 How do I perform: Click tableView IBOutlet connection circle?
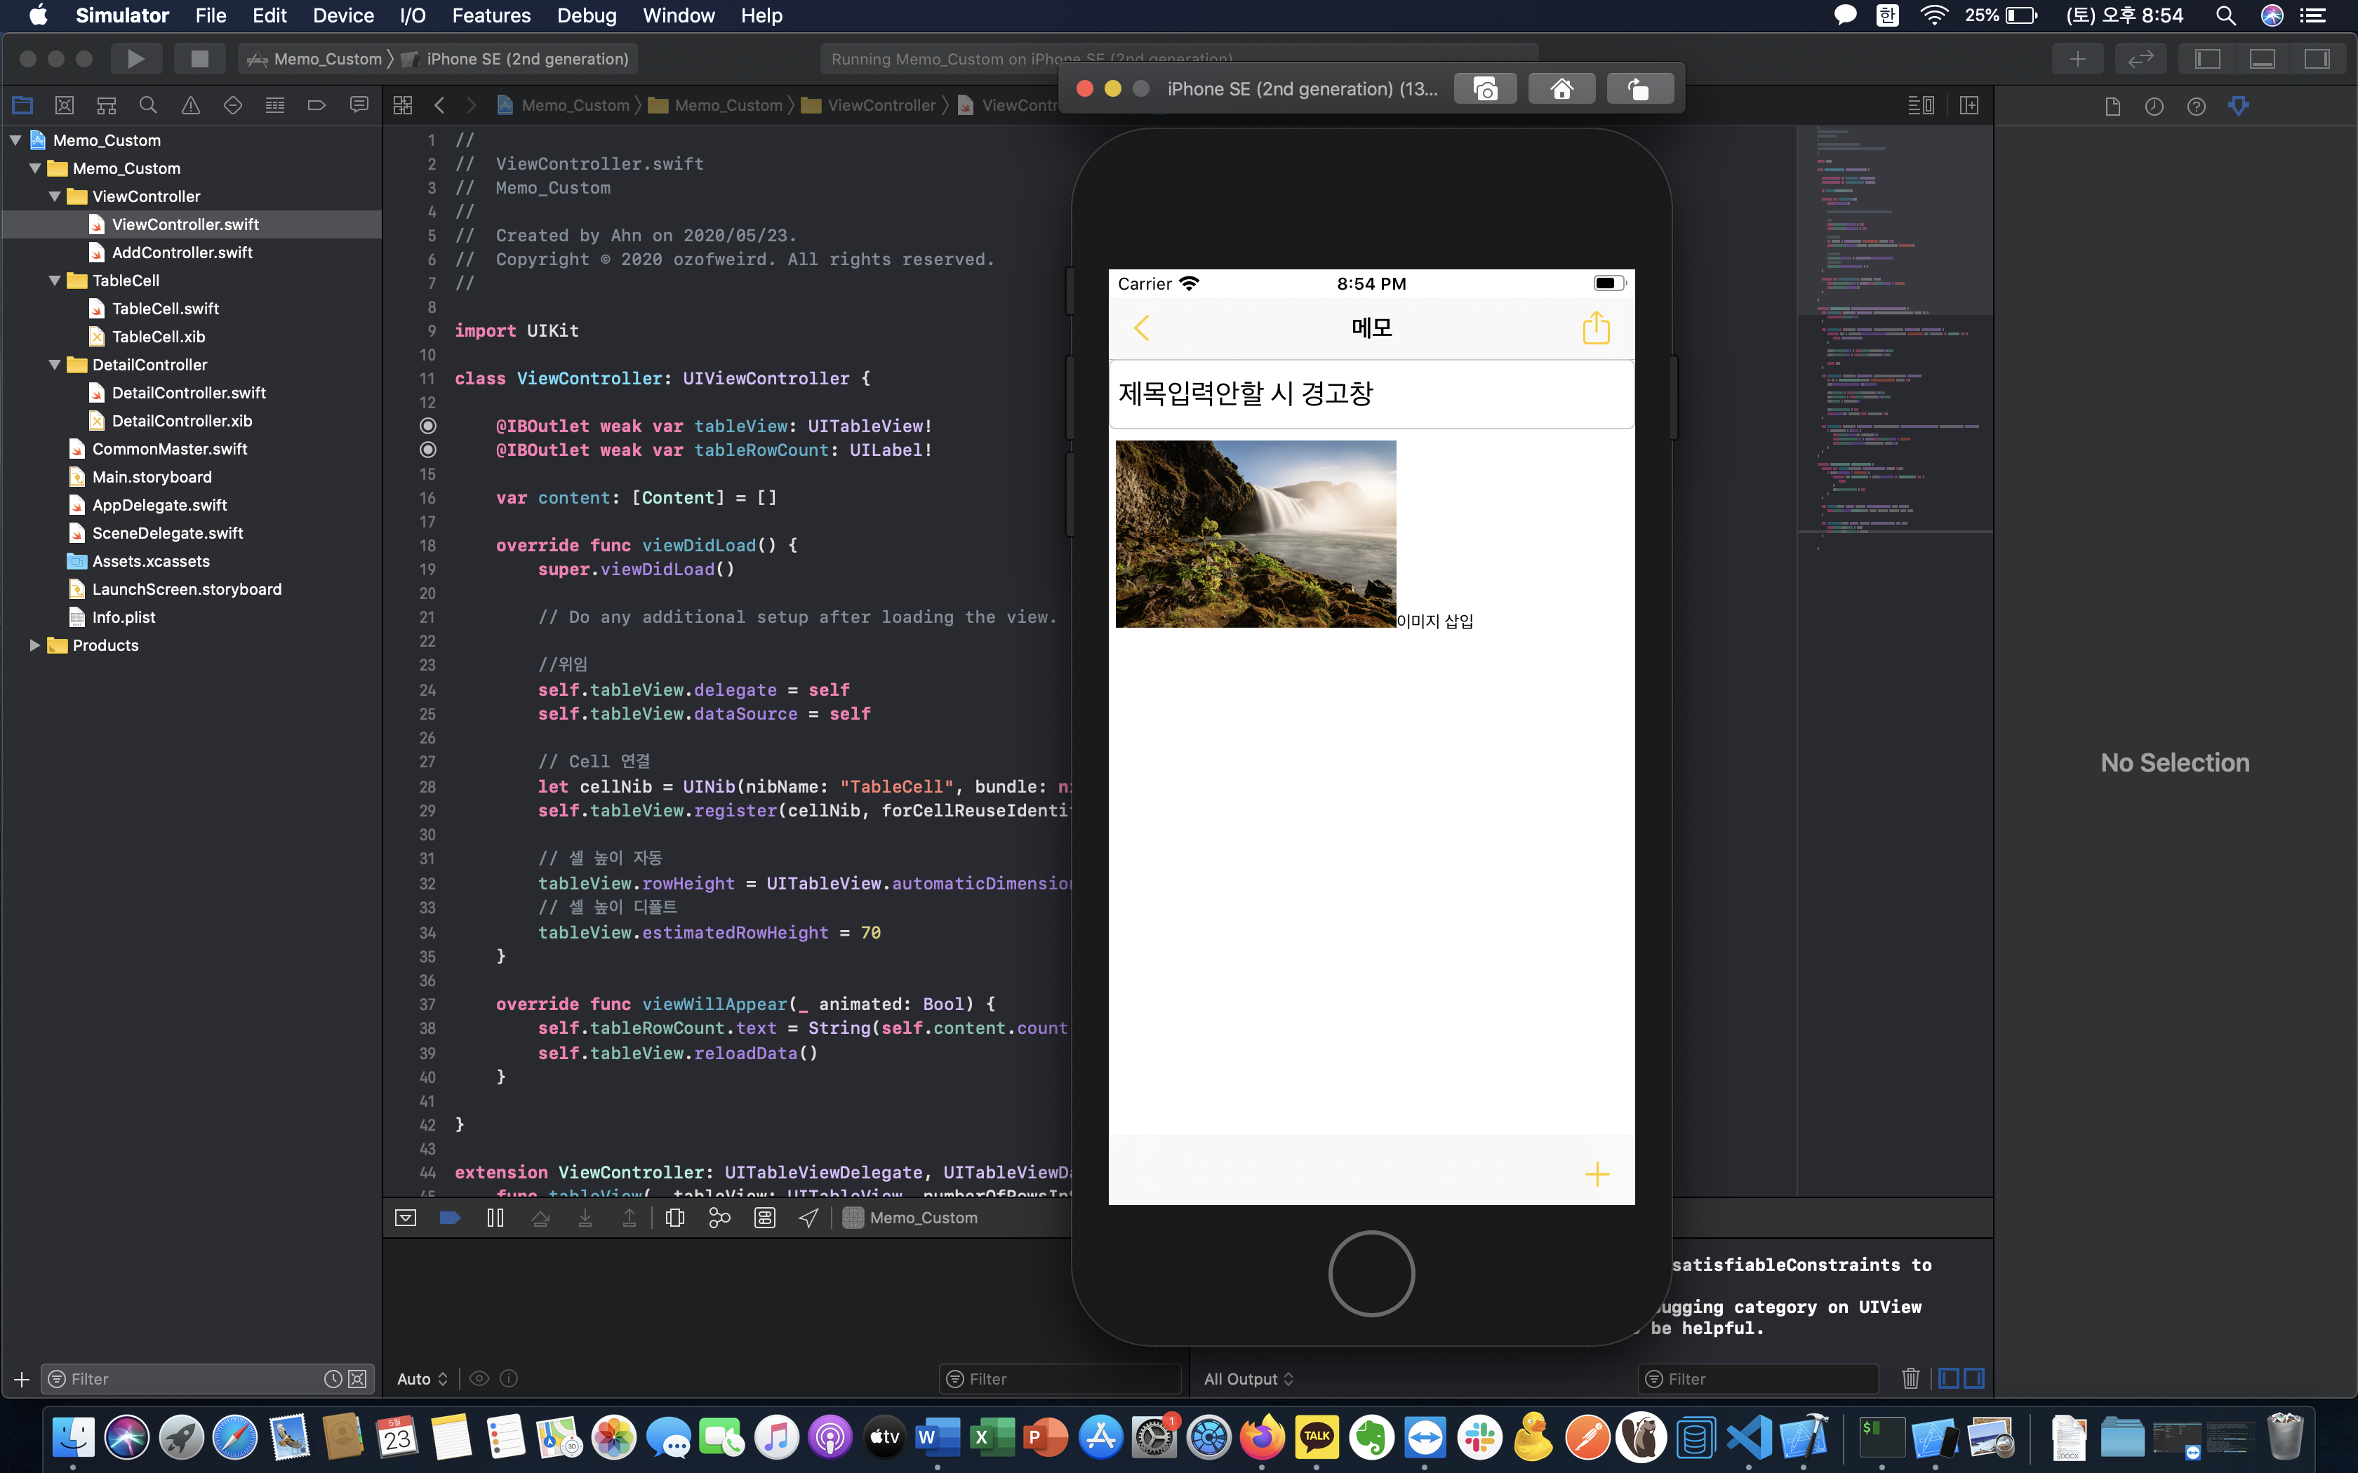[428, 426]
